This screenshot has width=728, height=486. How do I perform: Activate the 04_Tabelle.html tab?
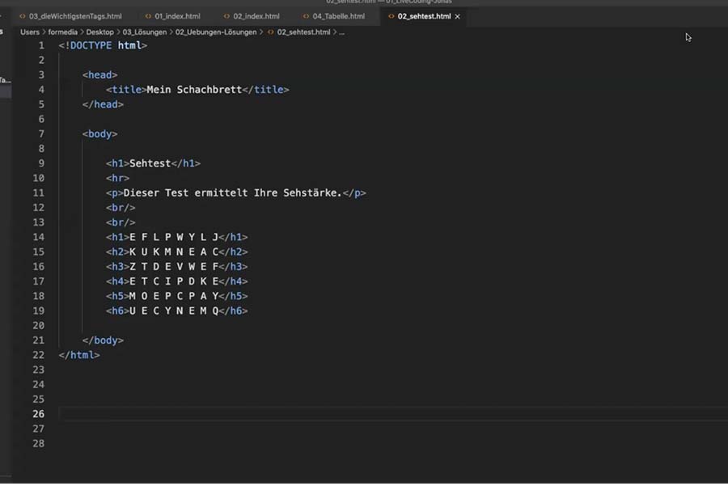pyautogui.click(x=338, y=16)
